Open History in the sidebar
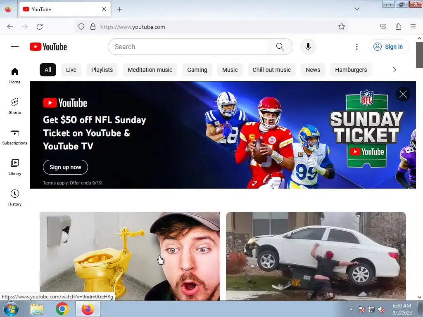Image resolution: width=423 pixels, height=317 pixels. click(x=15, y=198)
